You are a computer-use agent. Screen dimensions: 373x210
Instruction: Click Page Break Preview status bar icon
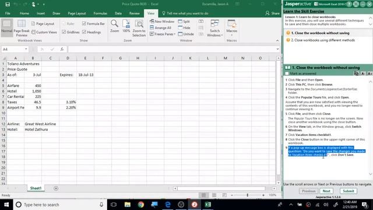coord(224,195)
